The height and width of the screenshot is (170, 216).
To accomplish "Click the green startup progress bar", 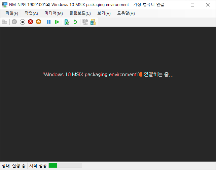I will click(x=65, y=165).
